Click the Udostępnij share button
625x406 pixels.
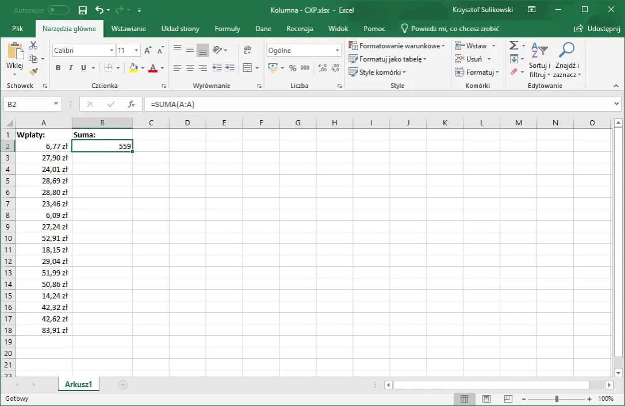(597, 29)
